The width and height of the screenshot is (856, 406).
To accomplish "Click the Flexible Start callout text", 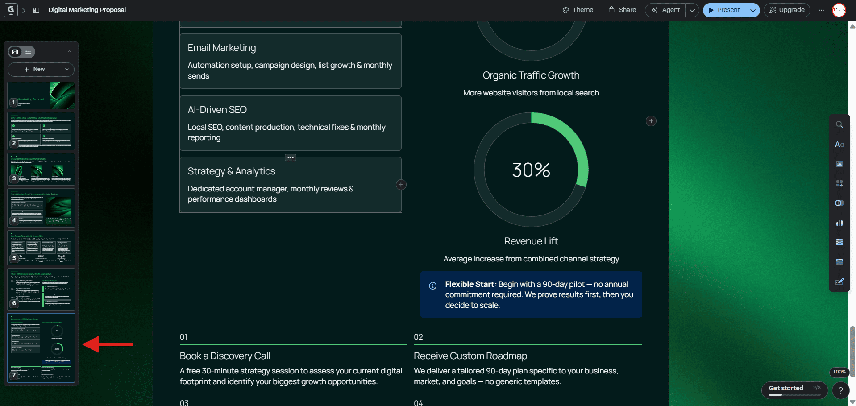I will coord(539,294).
